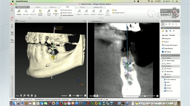The width and height of the screenshot is (190, 106).
Task: Toggle Abutments visibility eye icon
Action: (x=163, y=72)
